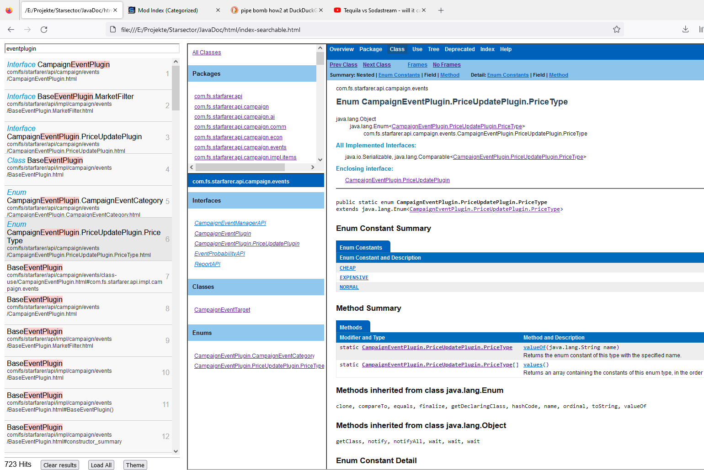Open the Deprecated item in the JavaDoc navigation bar
This screenshot has width=704, height=470.
click(x=459, y=49)
